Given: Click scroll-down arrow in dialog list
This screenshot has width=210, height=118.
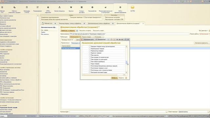Looking at the screenshot, I should [x=126, y=72].
